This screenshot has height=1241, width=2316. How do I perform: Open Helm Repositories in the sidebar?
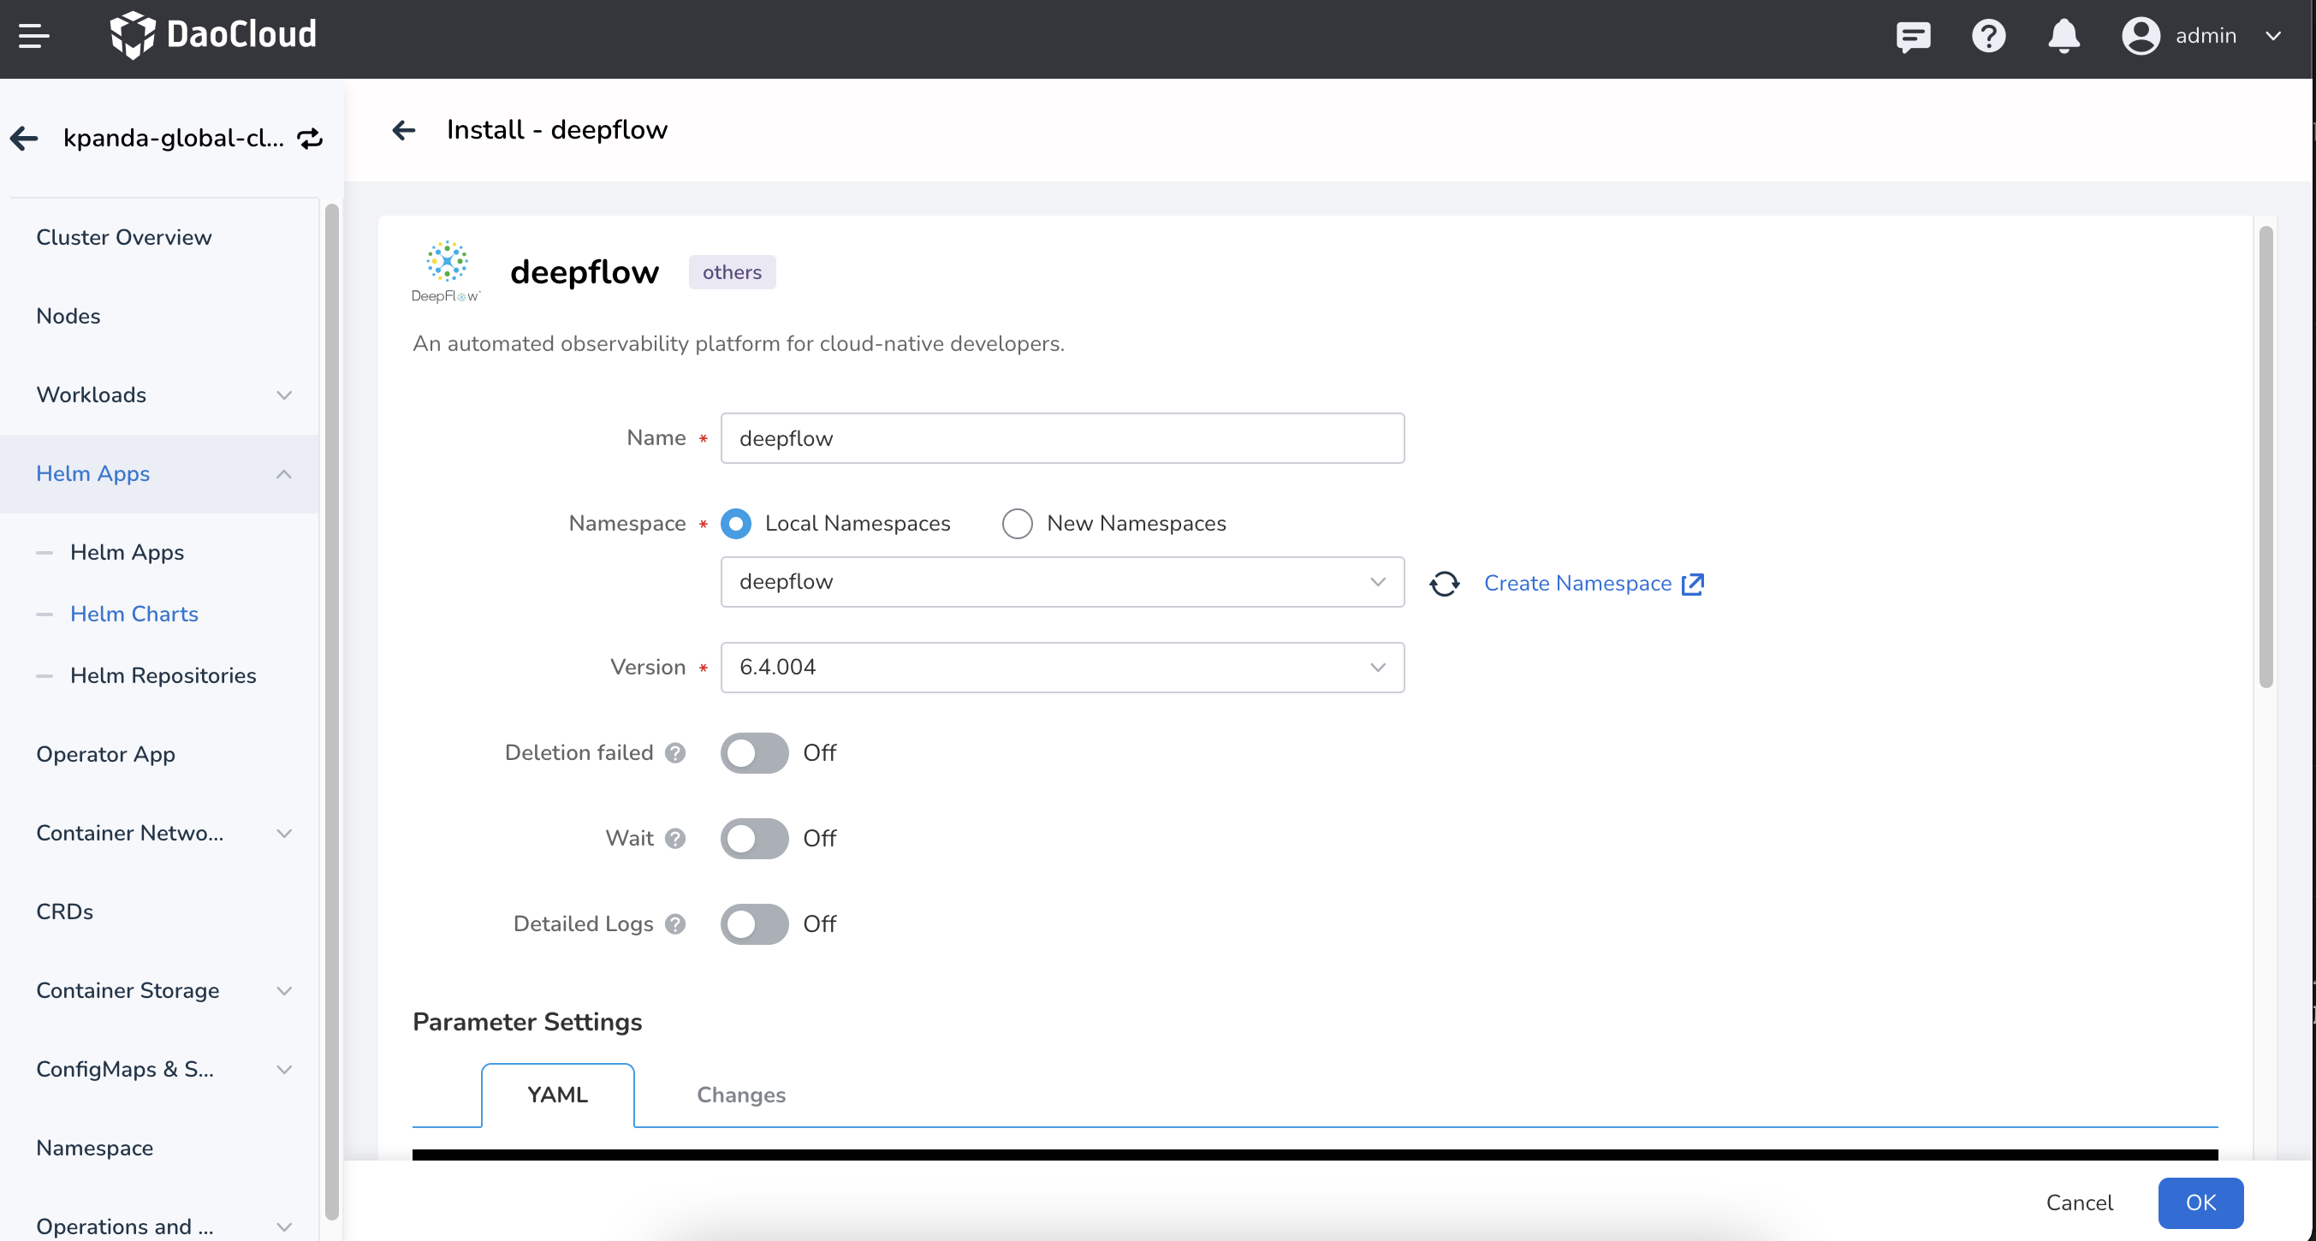163,675
